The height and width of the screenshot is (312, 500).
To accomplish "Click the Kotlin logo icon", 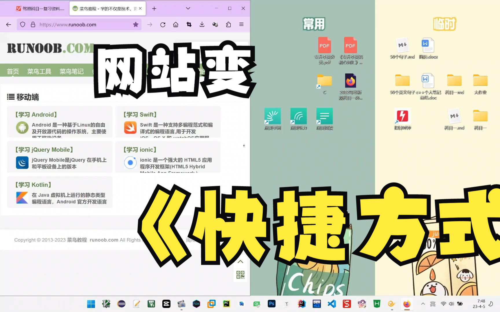I will tap(22, 198).
